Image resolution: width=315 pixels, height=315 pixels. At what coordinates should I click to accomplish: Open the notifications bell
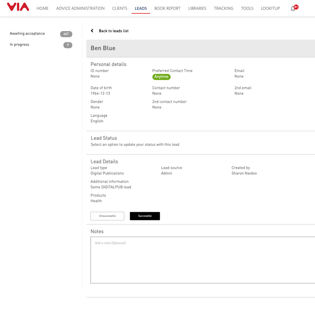[x=293, y=8]
